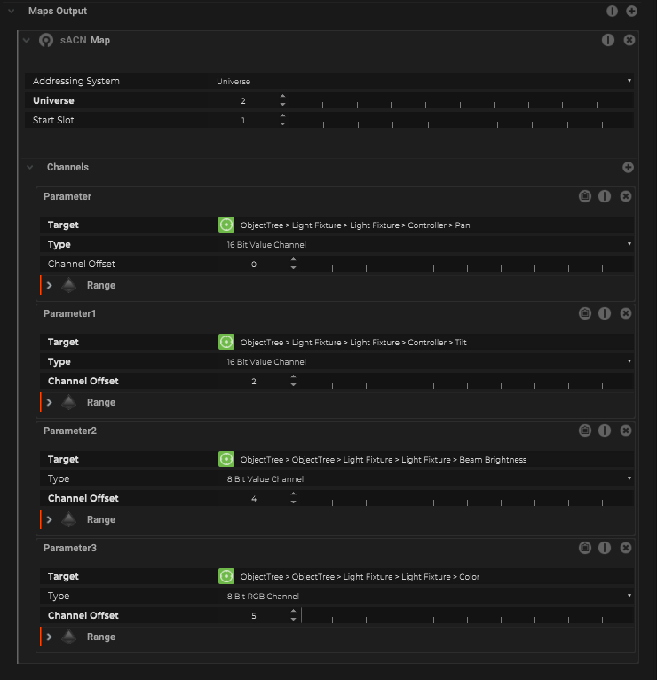This screenshot has width=657, height=680.
Task: Add a new map in Maps Output
Action: coord(631,12)
